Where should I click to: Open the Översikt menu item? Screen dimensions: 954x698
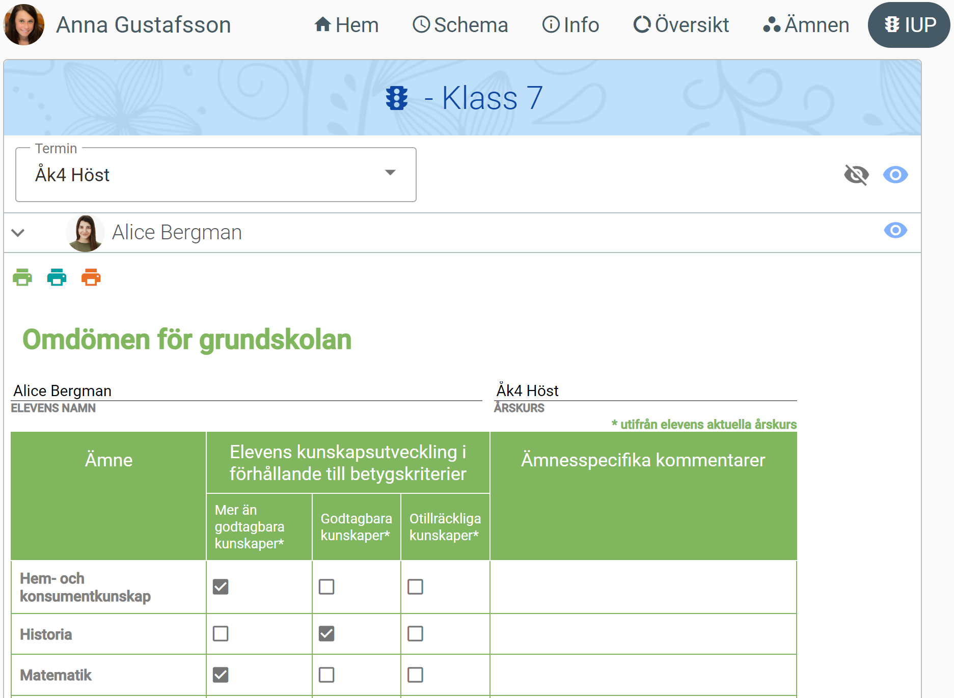[x=681, y=24]
